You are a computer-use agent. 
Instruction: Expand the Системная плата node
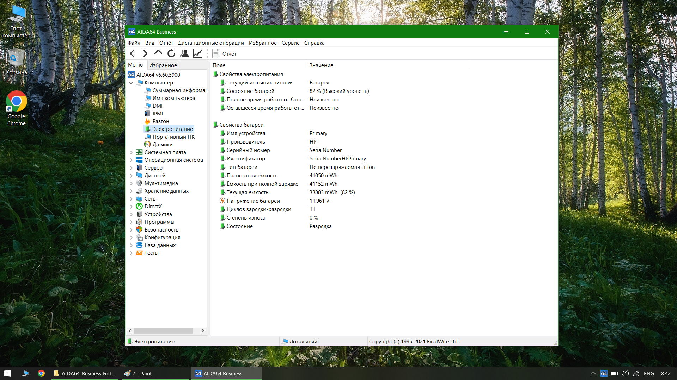click(131, 152)
